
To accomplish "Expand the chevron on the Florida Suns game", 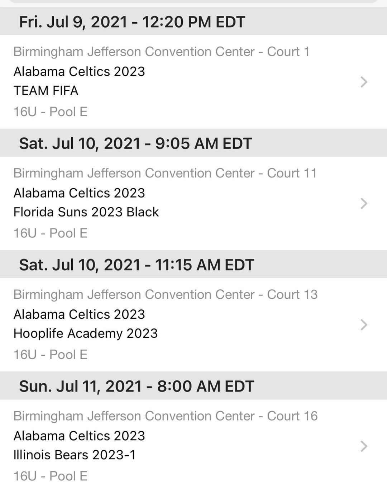I will pos(364,203).
